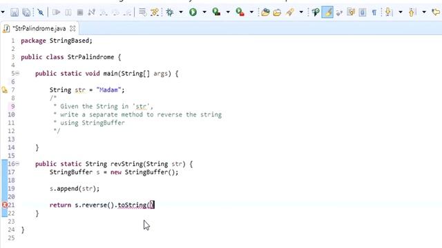Toggle Mark Occurrences highlighter button
Viewport: 442px width, 248px height.
[327, 12]
